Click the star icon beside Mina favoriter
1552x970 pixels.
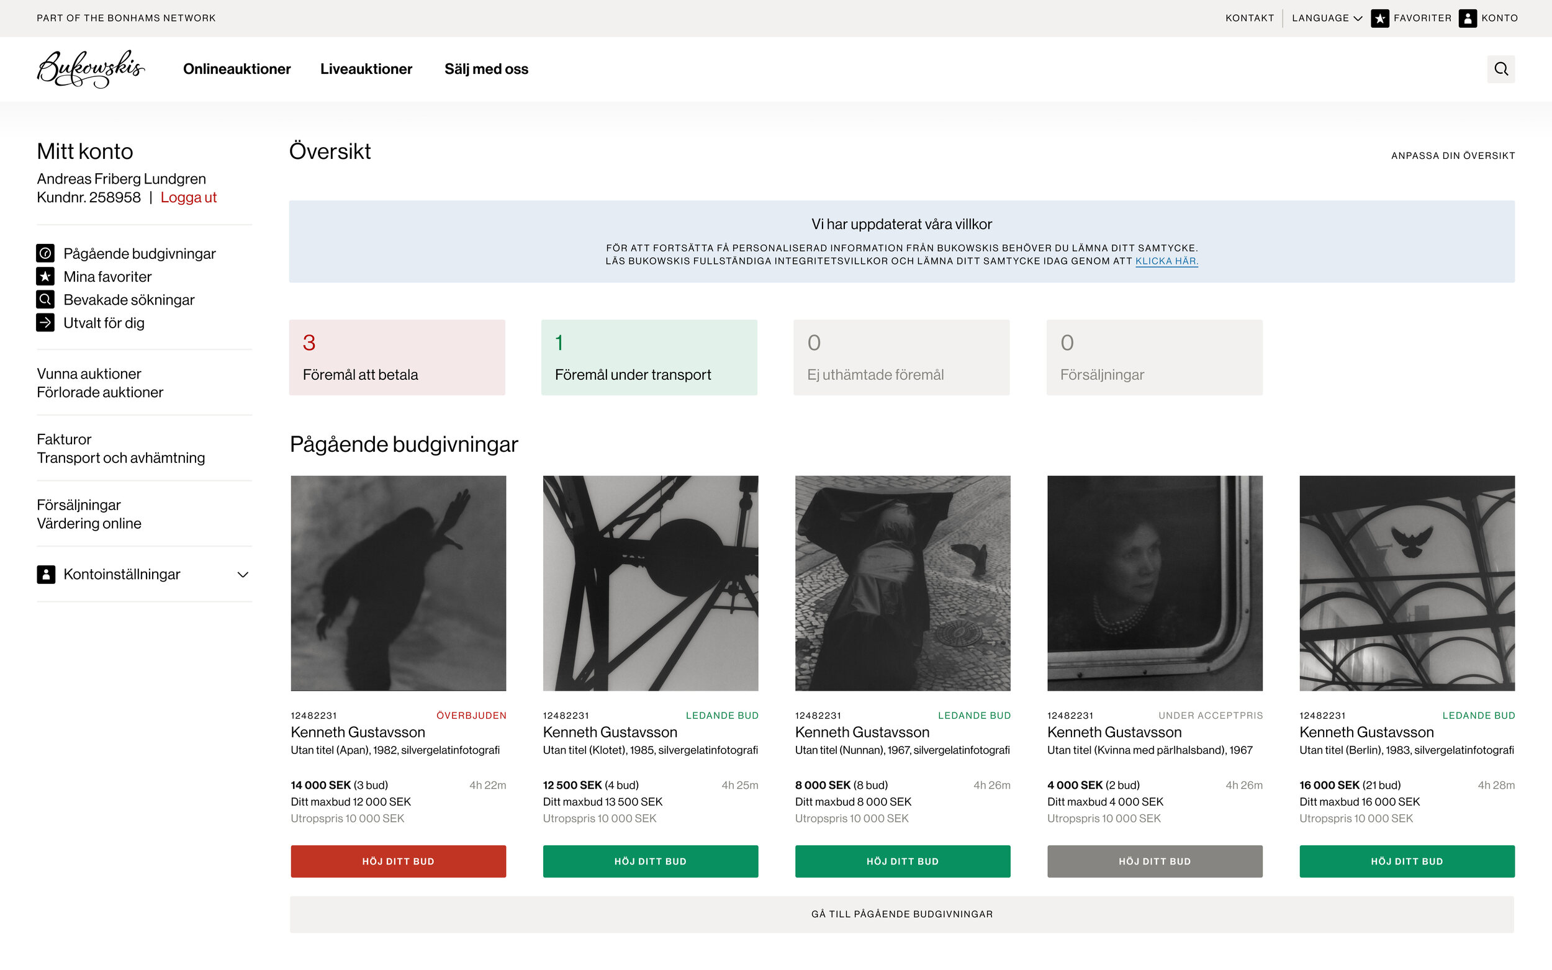45,277
